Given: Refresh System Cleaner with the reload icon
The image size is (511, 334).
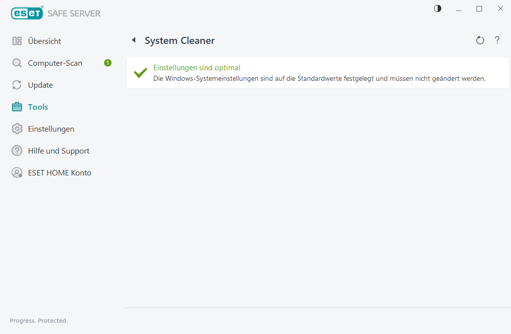Looking at the screenshot, I should (480, 40).
